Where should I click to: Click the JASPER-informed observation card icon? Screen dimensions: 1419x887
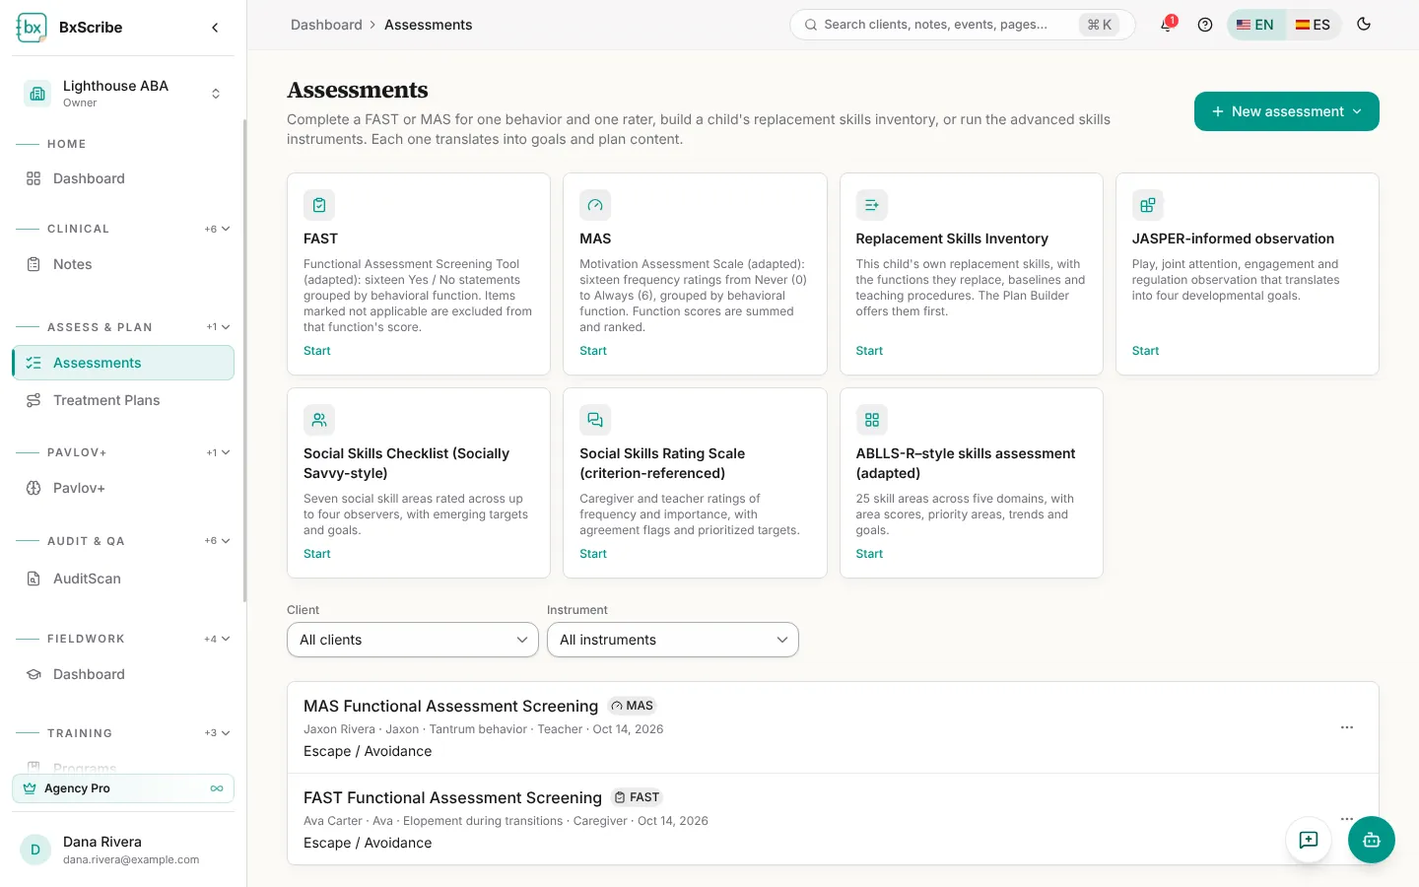(x=1148, y=205)
